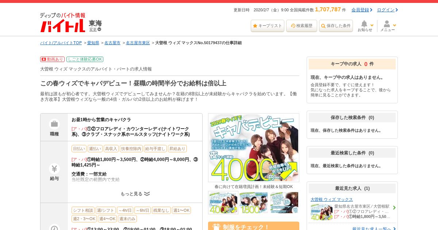Click the シフト相談 tag
This screenshot has width=438, height=230.
83,210
